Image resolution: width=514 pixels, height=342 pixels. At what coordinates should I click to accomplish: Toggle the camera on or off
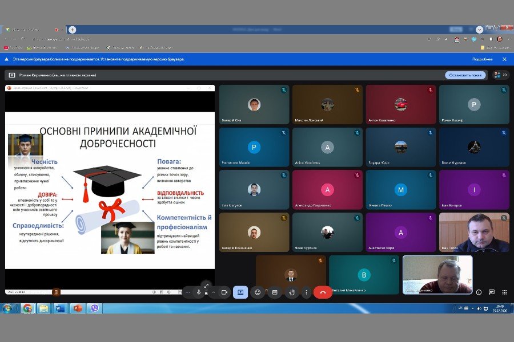click(x=224, y=292)
